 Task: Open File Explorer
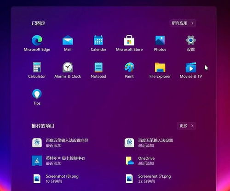(x=160, y=70)
